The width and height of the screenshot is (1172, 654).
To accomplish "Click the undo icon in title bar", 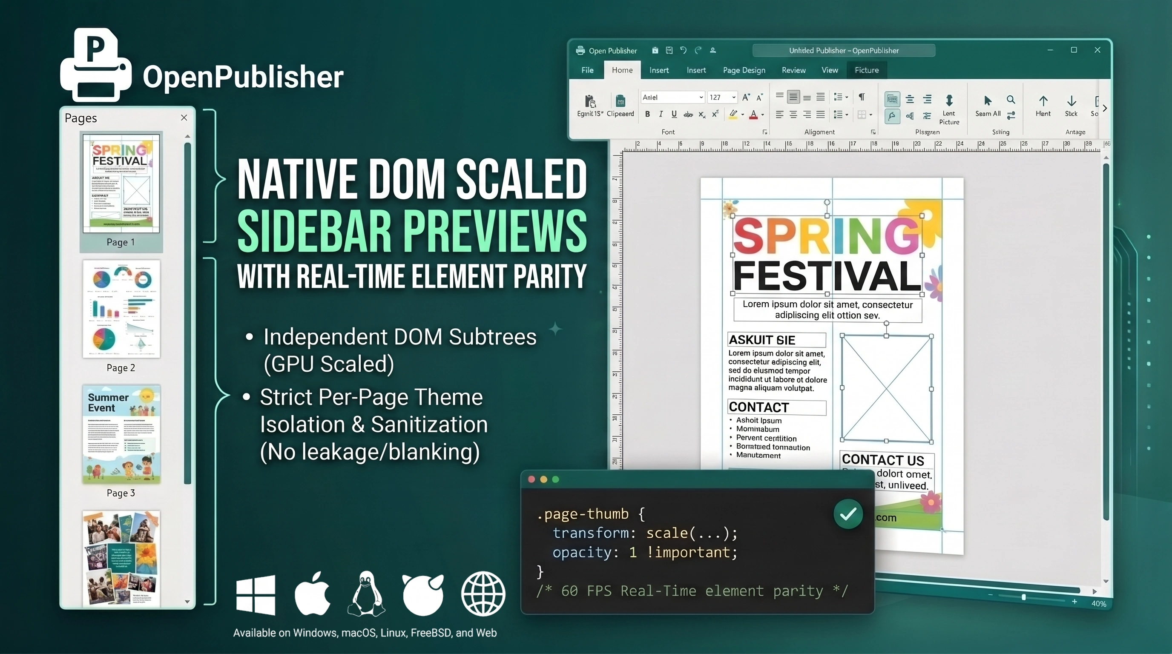I will click(684, 50).
